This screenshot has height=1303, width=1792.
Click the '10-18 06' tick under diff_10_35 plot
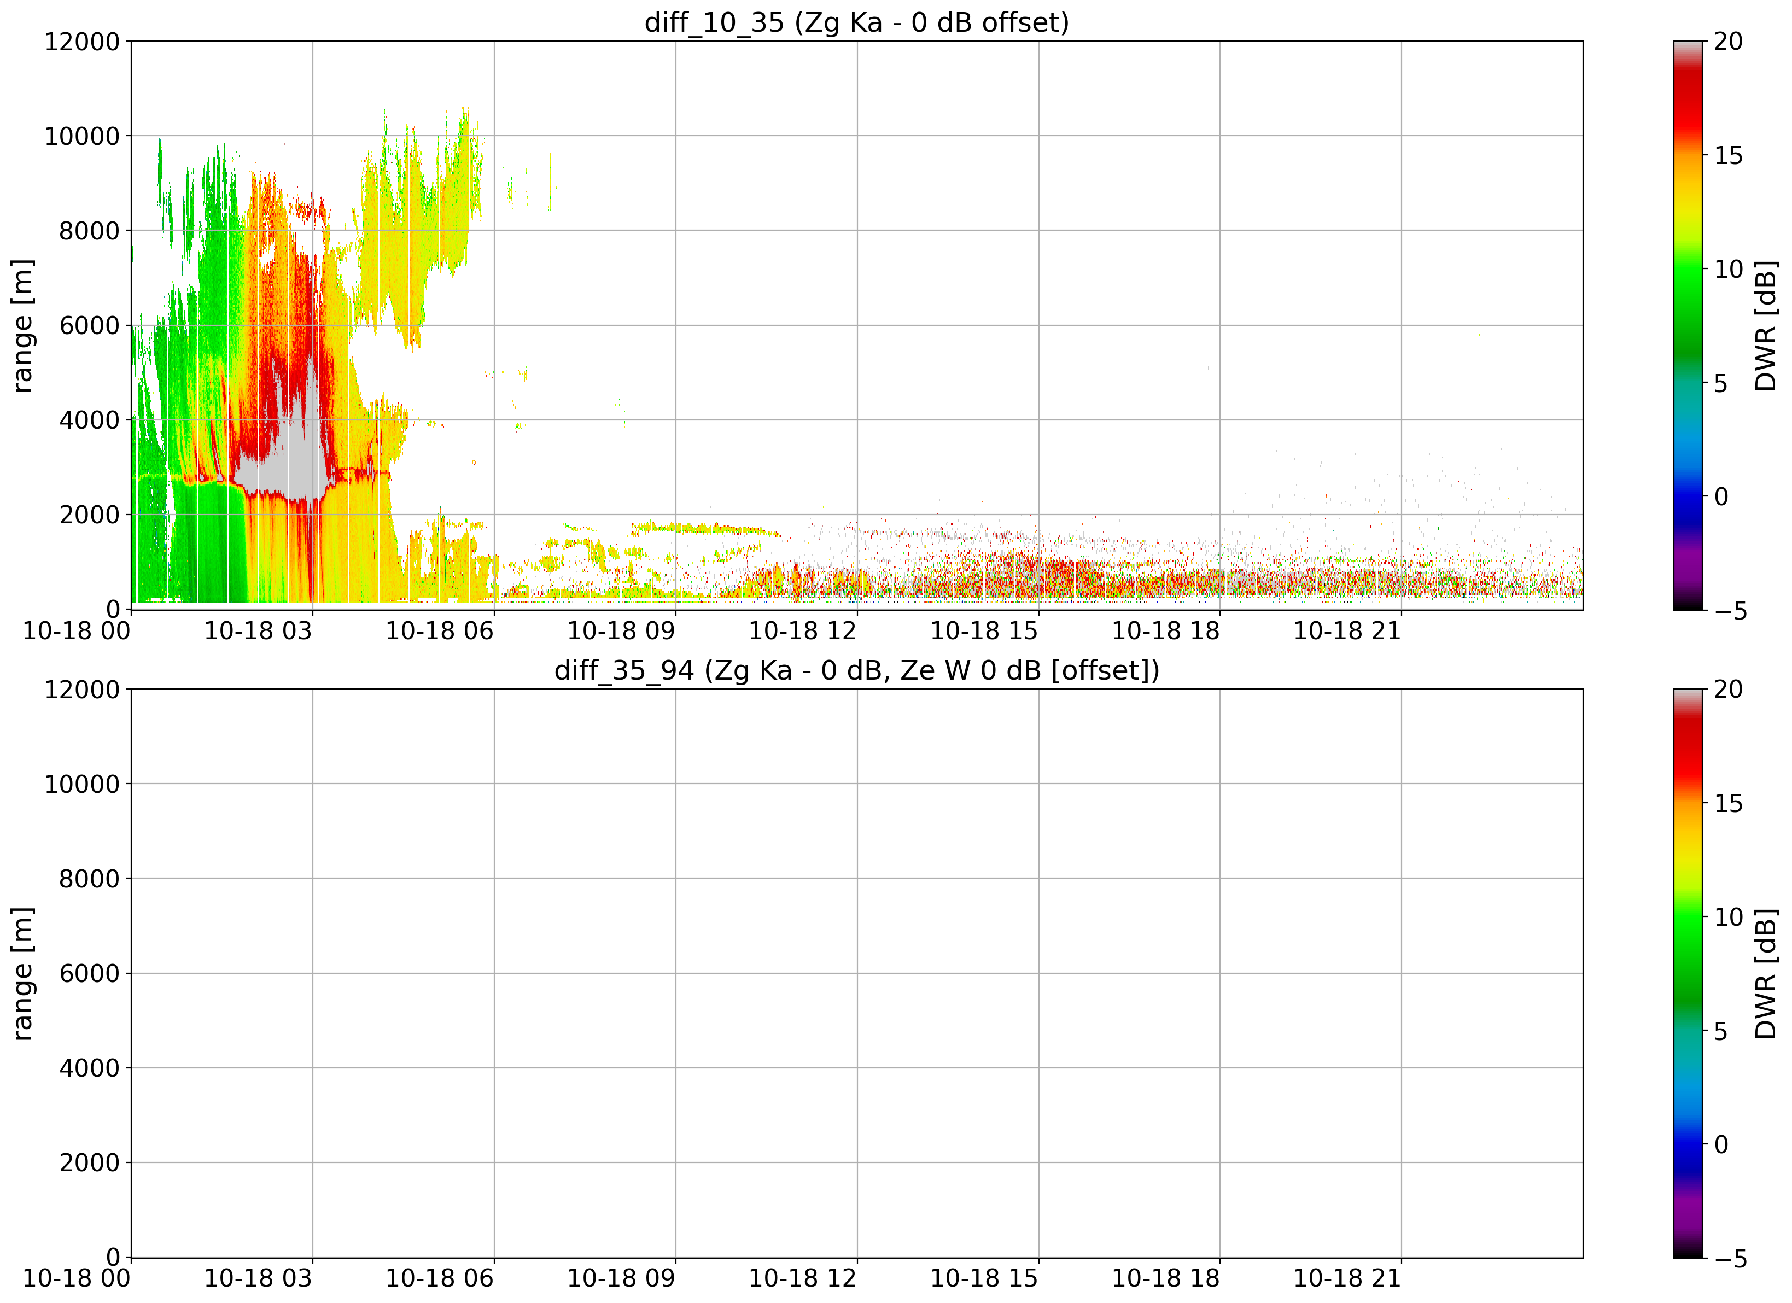(x=439, y=630)
